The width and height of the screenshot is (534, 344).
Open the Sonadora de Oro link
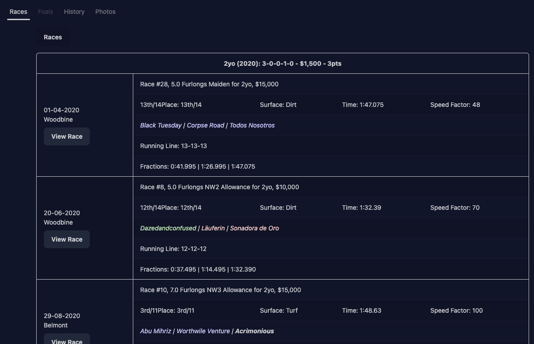254,228
